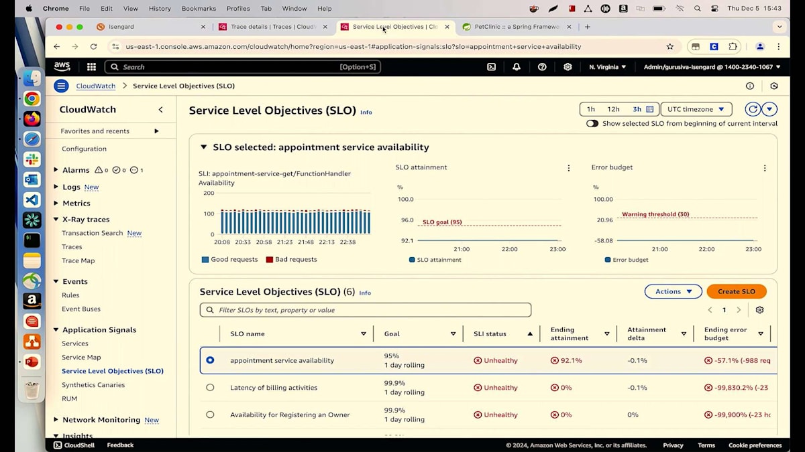The width and height of the screenshot is (805, 452).
Task: Toggle Show selected SLO from beginning switch
Action: [592, 123]
